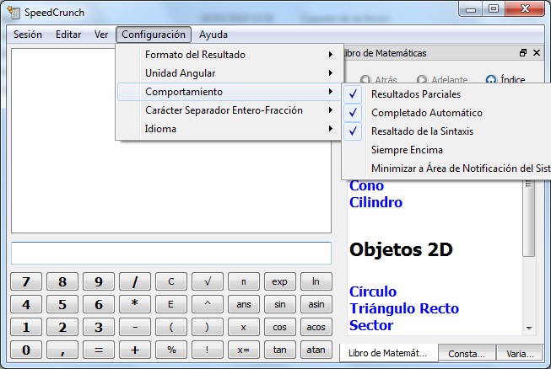Go to Índice in math book
This screenshot has width=551, height=369.
505,80
